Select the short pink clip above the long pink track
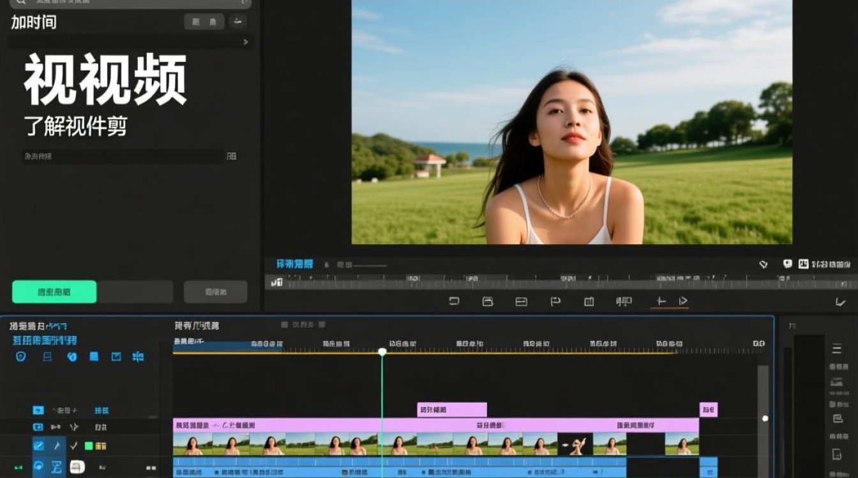This screenshot has height=478, width=858. click(x=452, y=410)
